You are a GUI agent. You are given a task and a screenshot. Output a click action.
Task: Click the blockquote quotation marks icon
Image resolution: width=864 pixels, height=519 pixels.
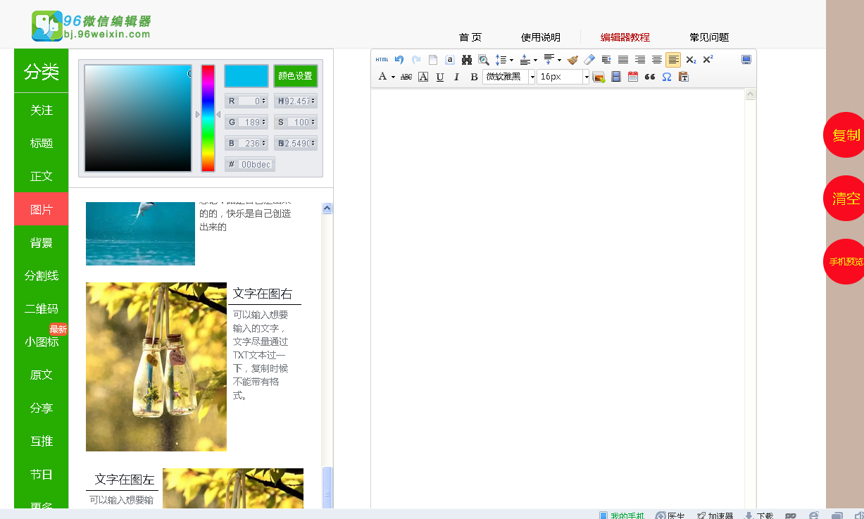click(649, 77)
